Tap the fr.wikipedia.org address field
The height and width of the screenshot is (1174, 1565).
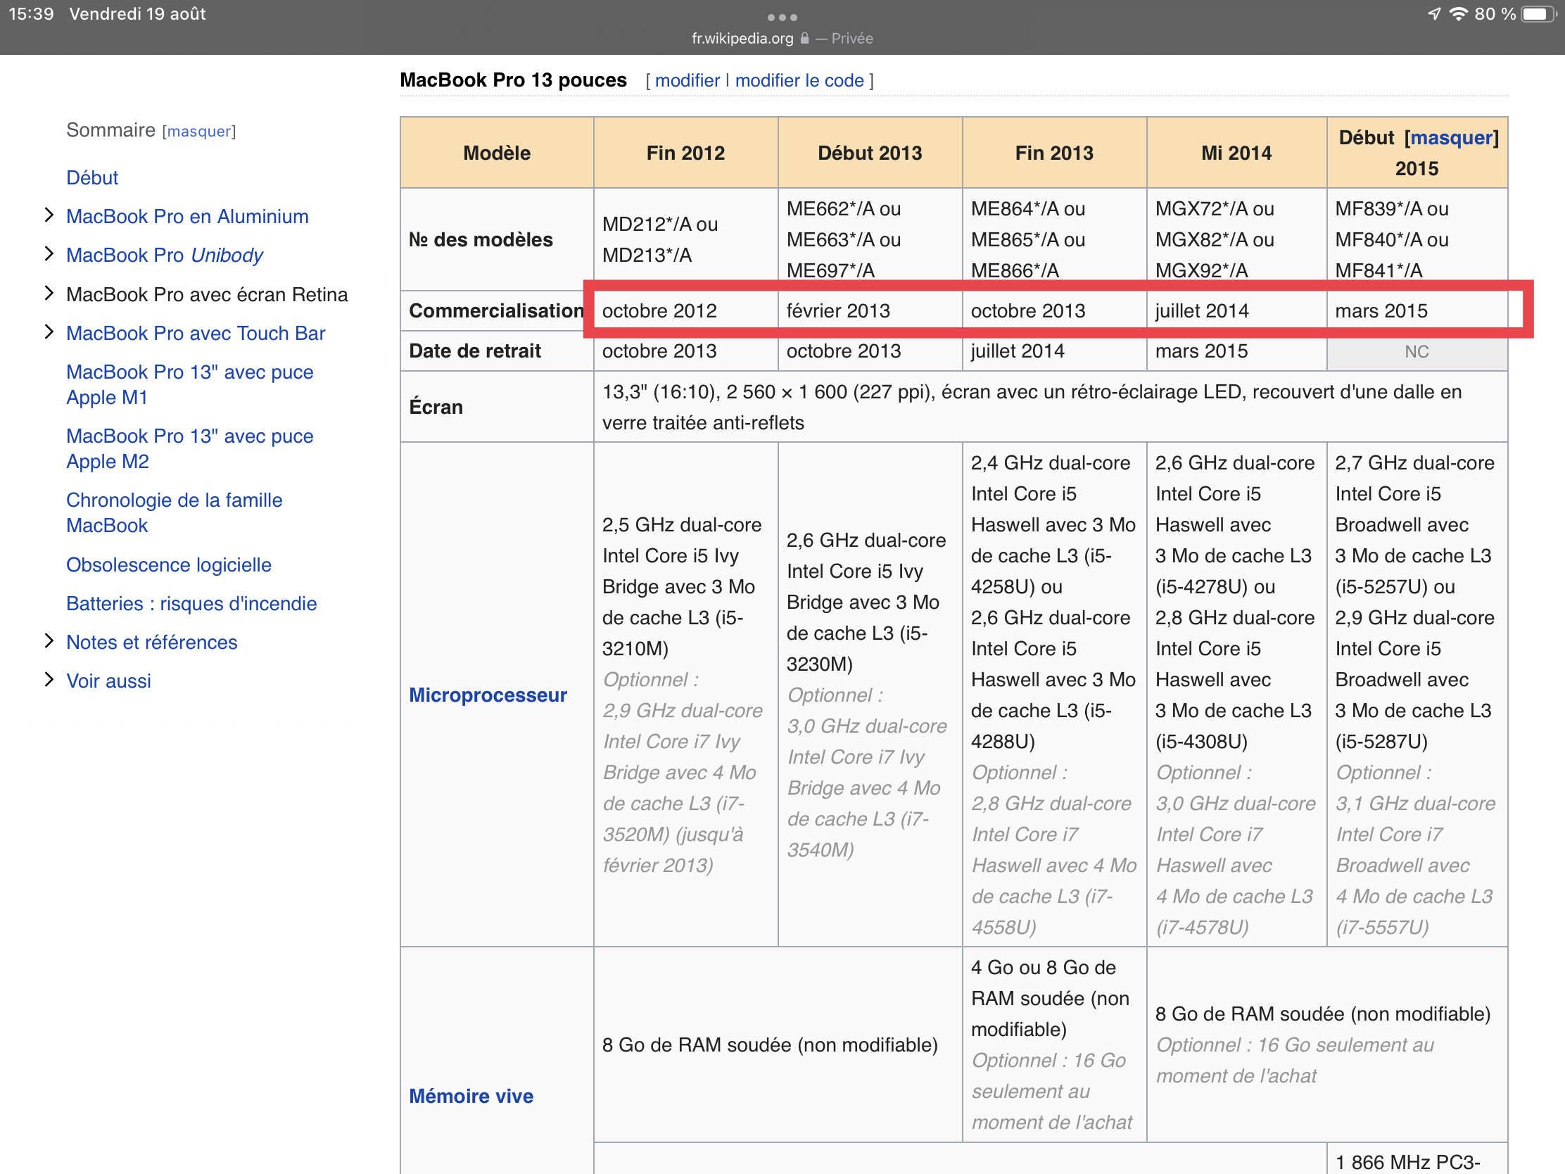point(742,38)
